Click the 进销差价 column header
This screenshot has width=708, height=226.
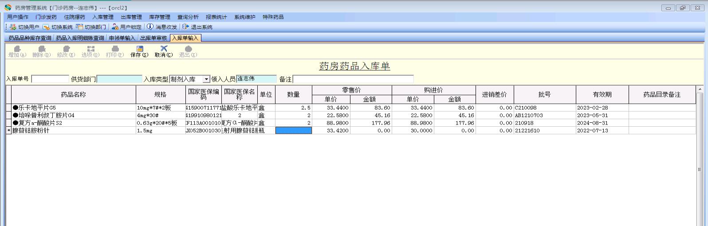(x=495, y=94)
